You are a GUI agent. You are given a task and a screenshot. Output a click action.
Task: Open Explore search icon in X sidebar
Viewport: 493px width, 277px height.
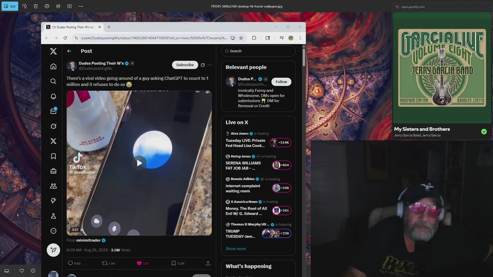[54, 81]
